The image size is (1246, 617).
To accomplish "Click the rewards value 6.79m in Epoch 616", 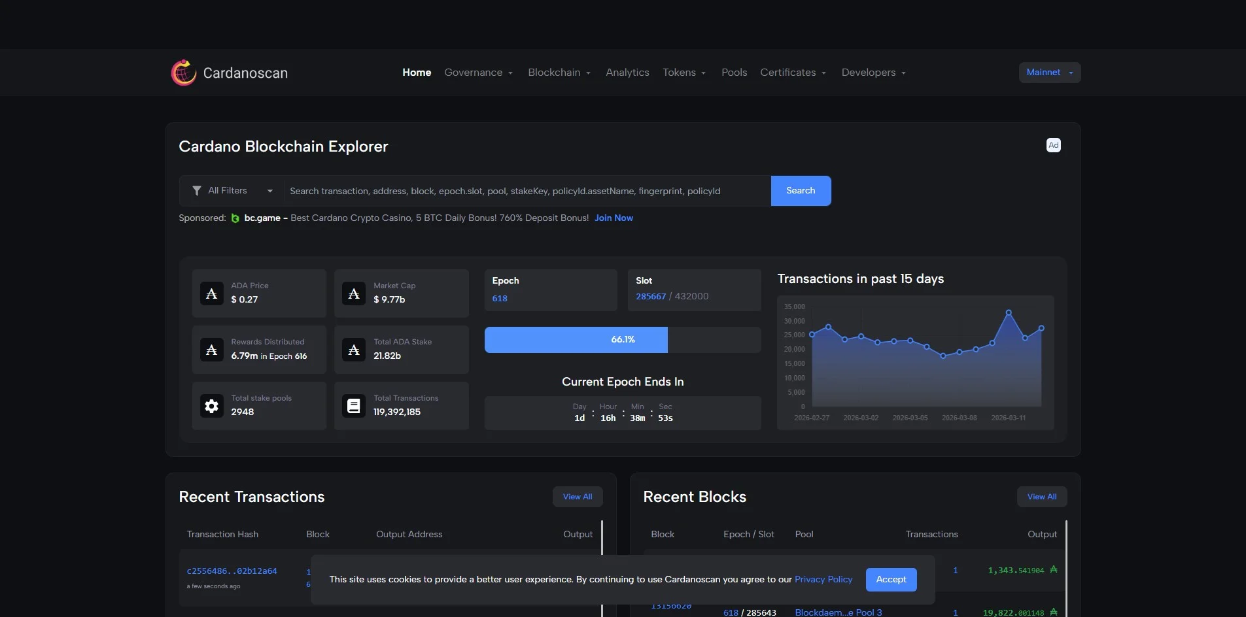I will (269, 356).
